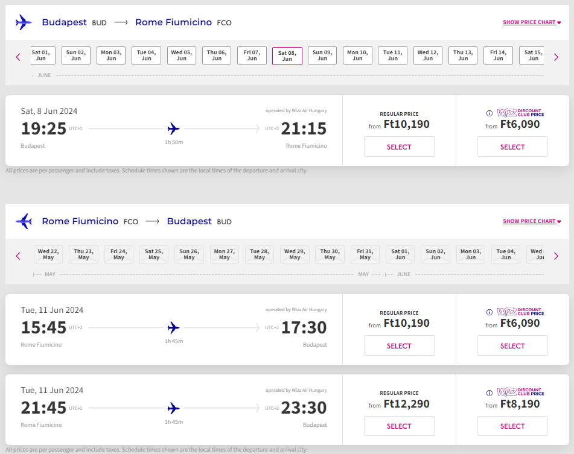
Task: Select outbound date Sat 15, Jun
Action: pyautogui.click(x=532, y=55)
